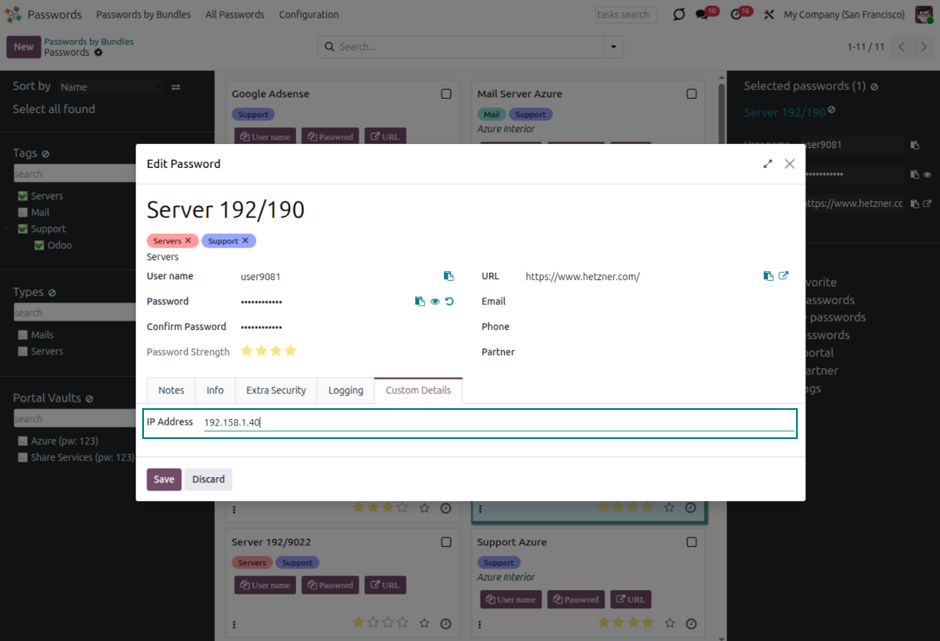
Task: Tick the Google Adsense card checkbox
Action: click(446, 94)
